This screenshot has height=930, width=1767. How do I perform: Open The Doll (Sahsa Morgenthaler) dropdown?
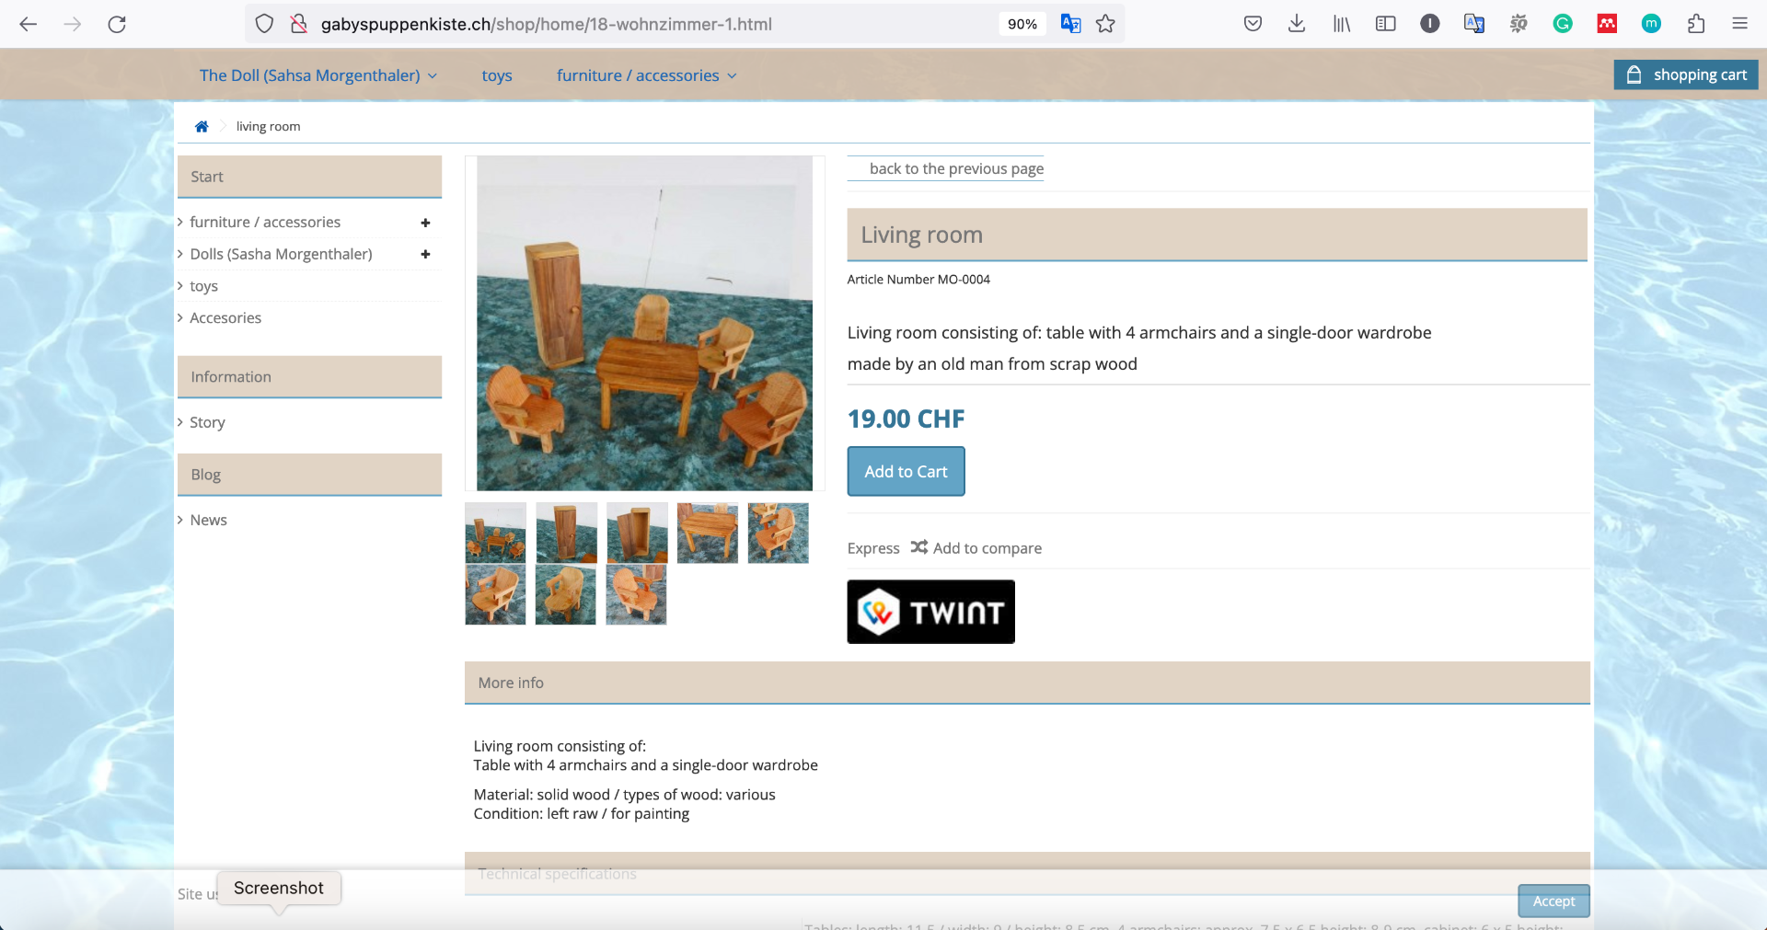[x=318, y=75]
